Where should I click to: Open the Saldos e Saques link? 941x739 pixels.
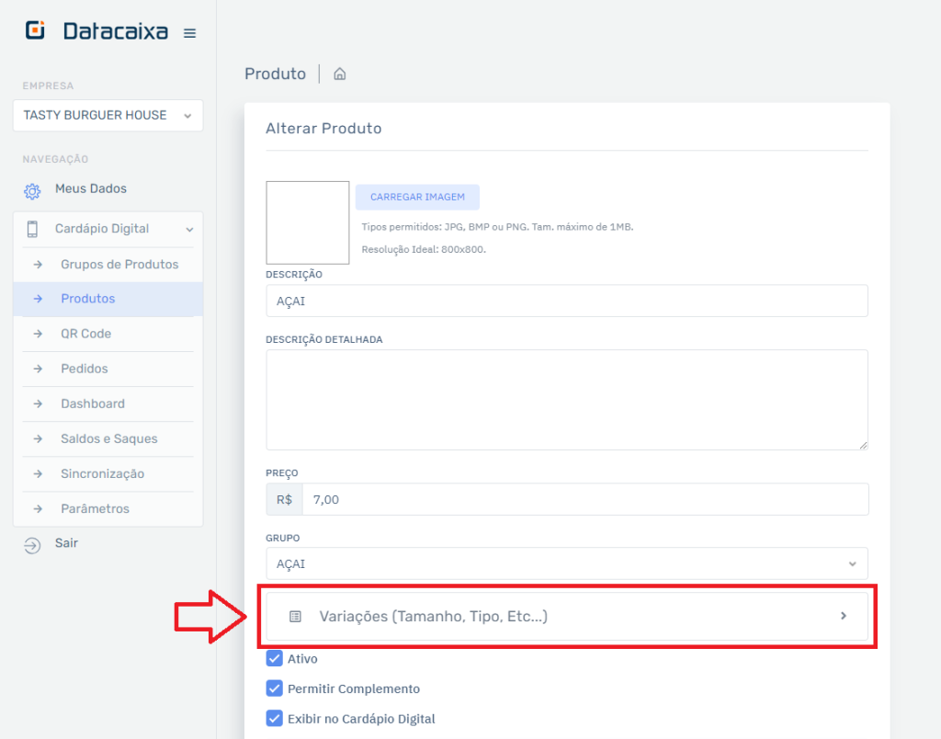108,438
